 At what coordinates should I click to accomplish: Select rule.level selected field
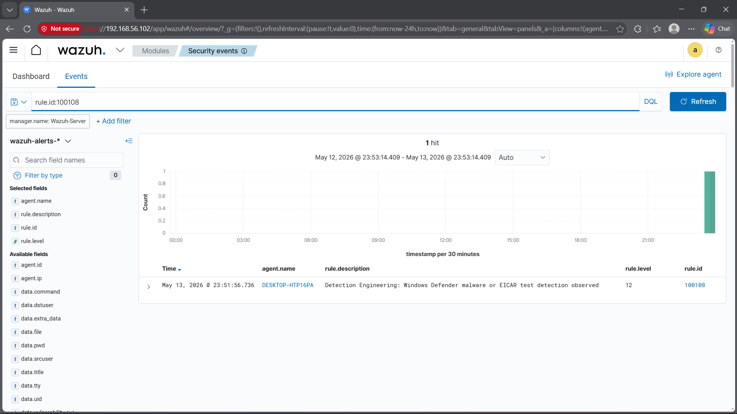click(x=32, y=241)
